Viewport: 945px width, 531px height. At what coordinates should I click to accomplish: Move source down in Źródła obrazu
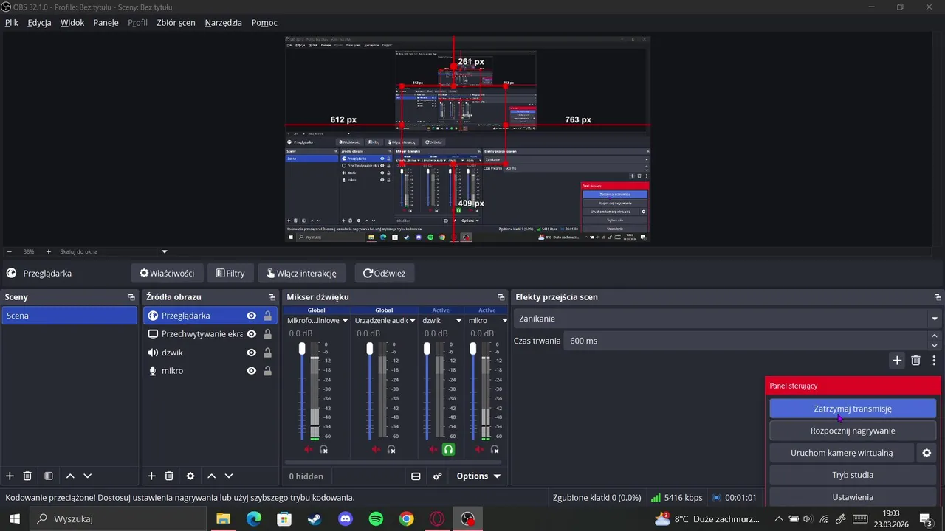coord(228,476)
